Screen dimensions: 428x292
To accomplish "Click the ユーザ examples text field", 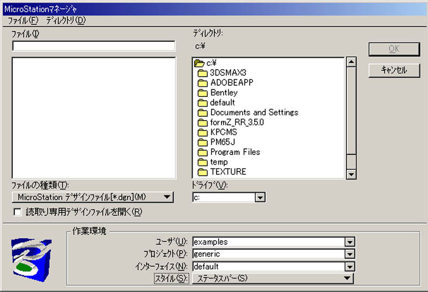I will point(269,242).
